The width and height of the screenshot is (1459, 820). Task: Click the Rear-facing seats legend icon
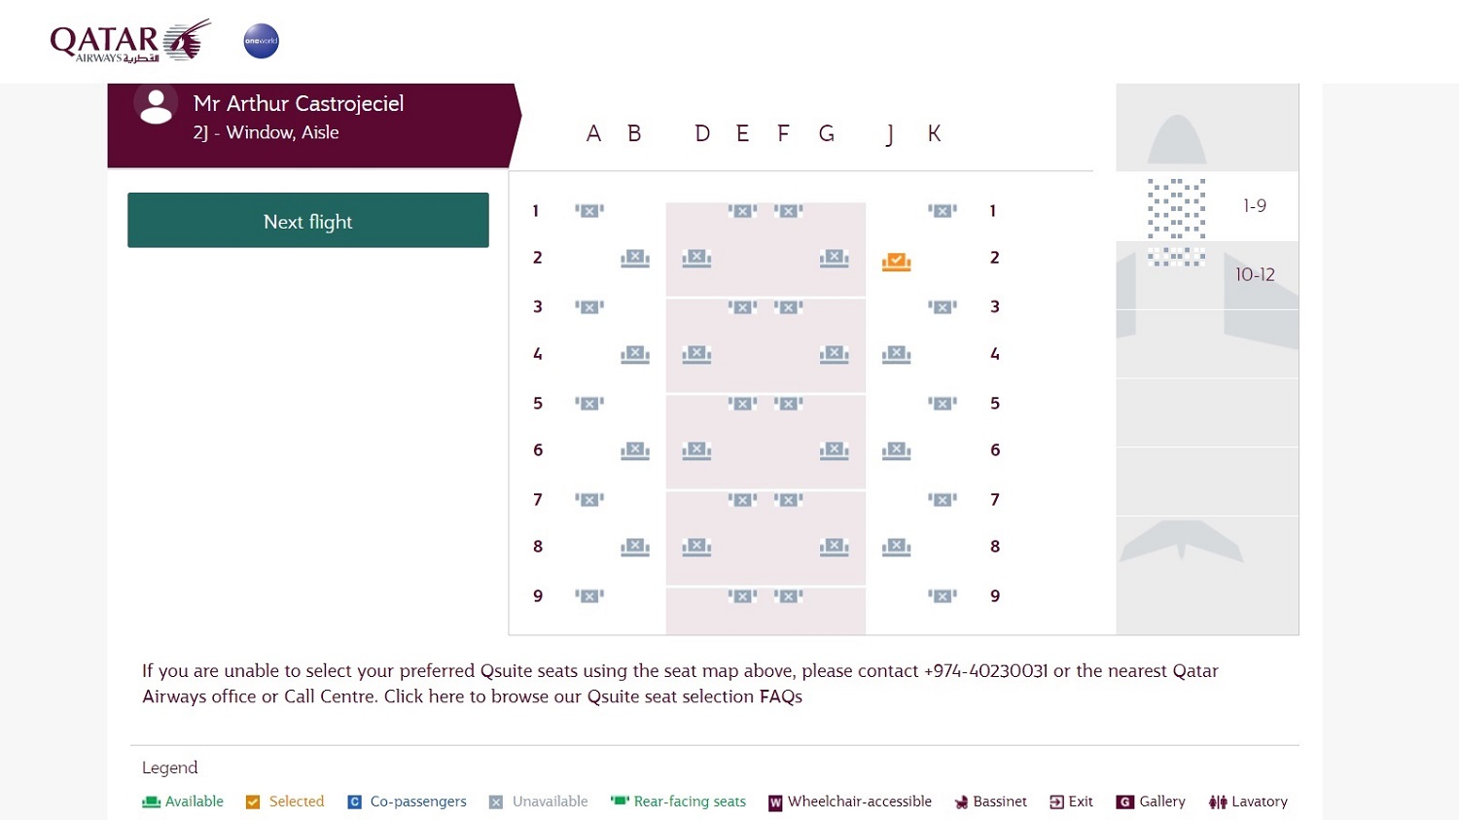pos(620,802)
